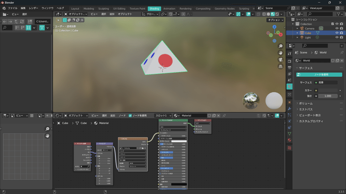
Task: Open the viewport zoom control
Action: click(x=280, y=46)
